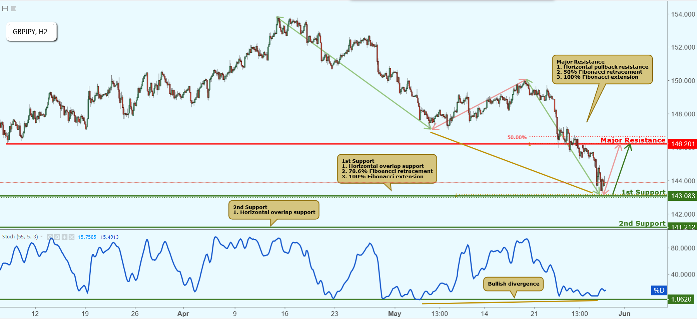Click the 23 date label on time axis
This screenshot has width=697, height=319.
(x=335, y=314)
